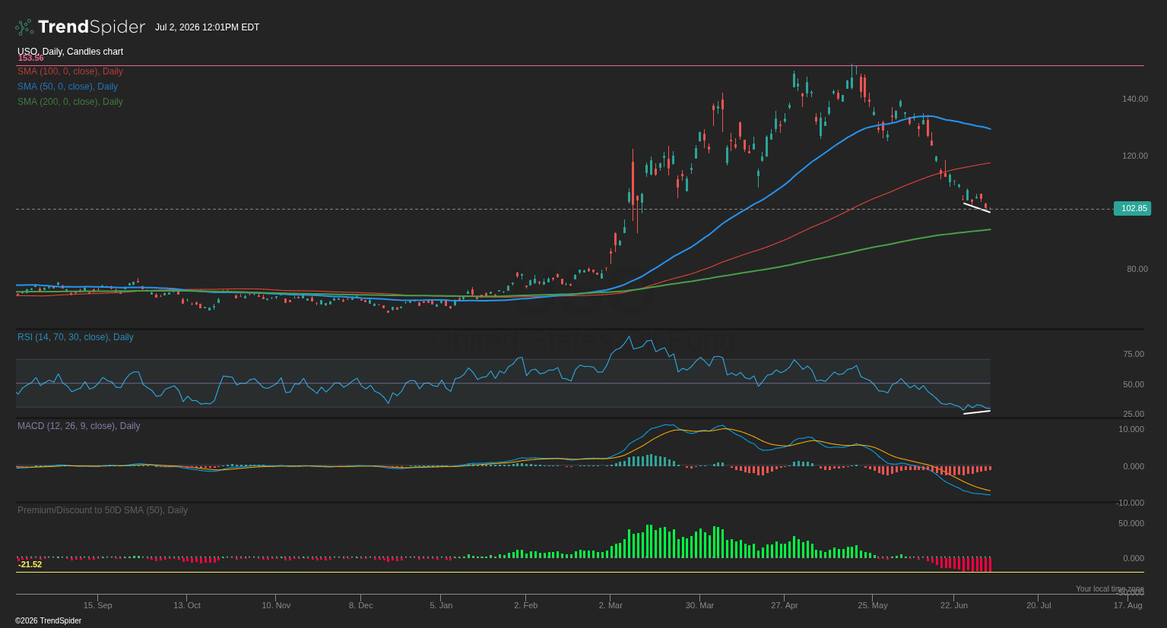1167x628 pixels.
Task: Click the white trendline near latest candles
Action: (977, 207)
